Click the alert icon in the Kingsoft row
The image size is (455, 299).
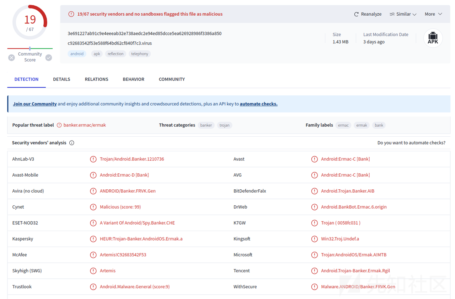point(314,239)
